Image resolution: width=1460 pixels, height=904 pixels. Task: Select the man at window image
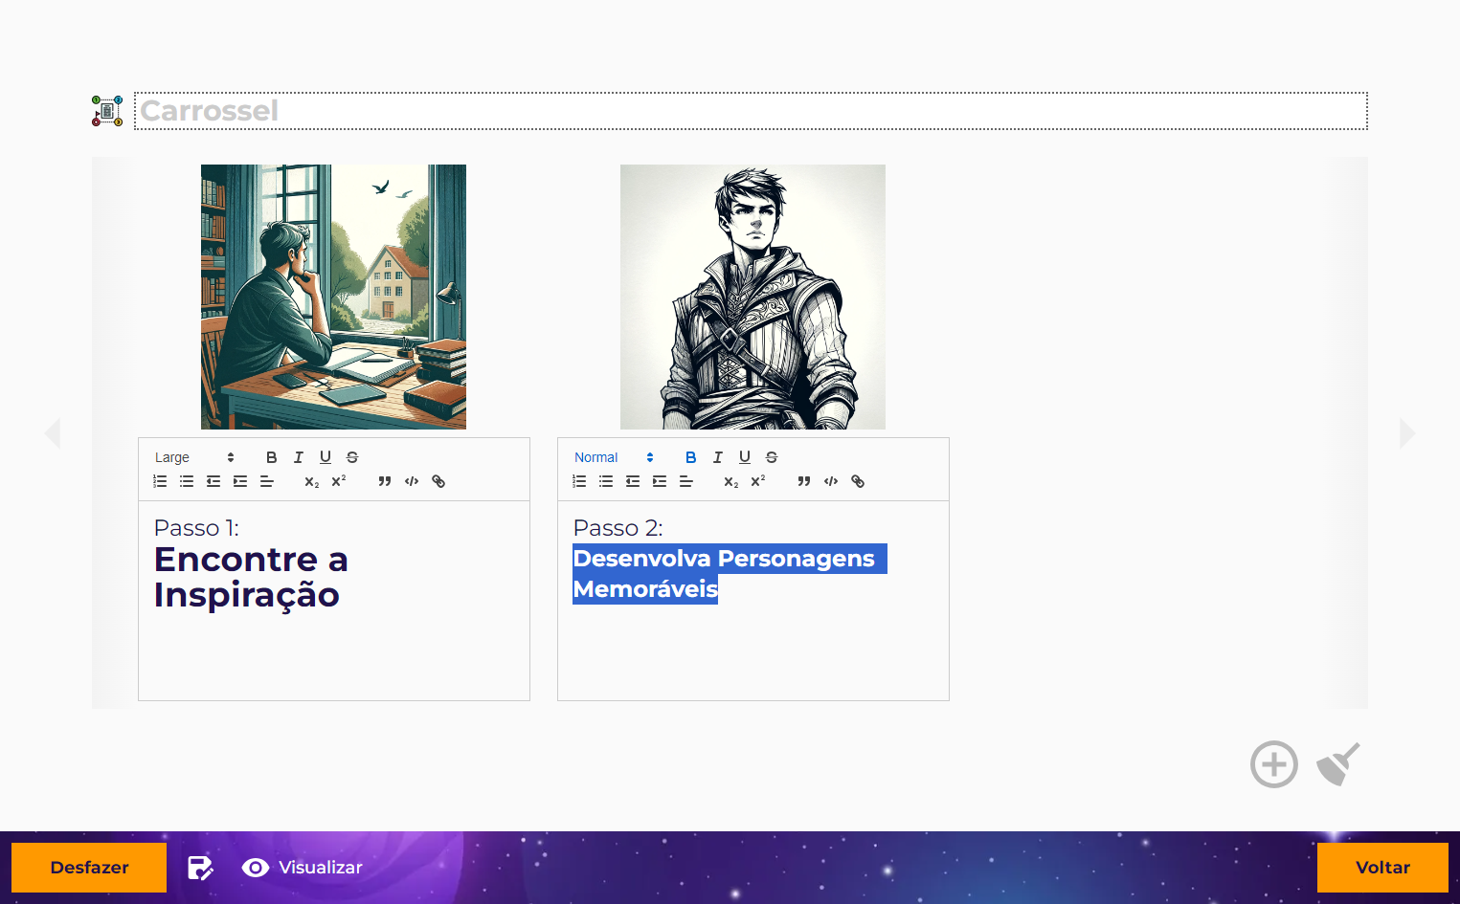pyautogui.click(x=333, y=297)
